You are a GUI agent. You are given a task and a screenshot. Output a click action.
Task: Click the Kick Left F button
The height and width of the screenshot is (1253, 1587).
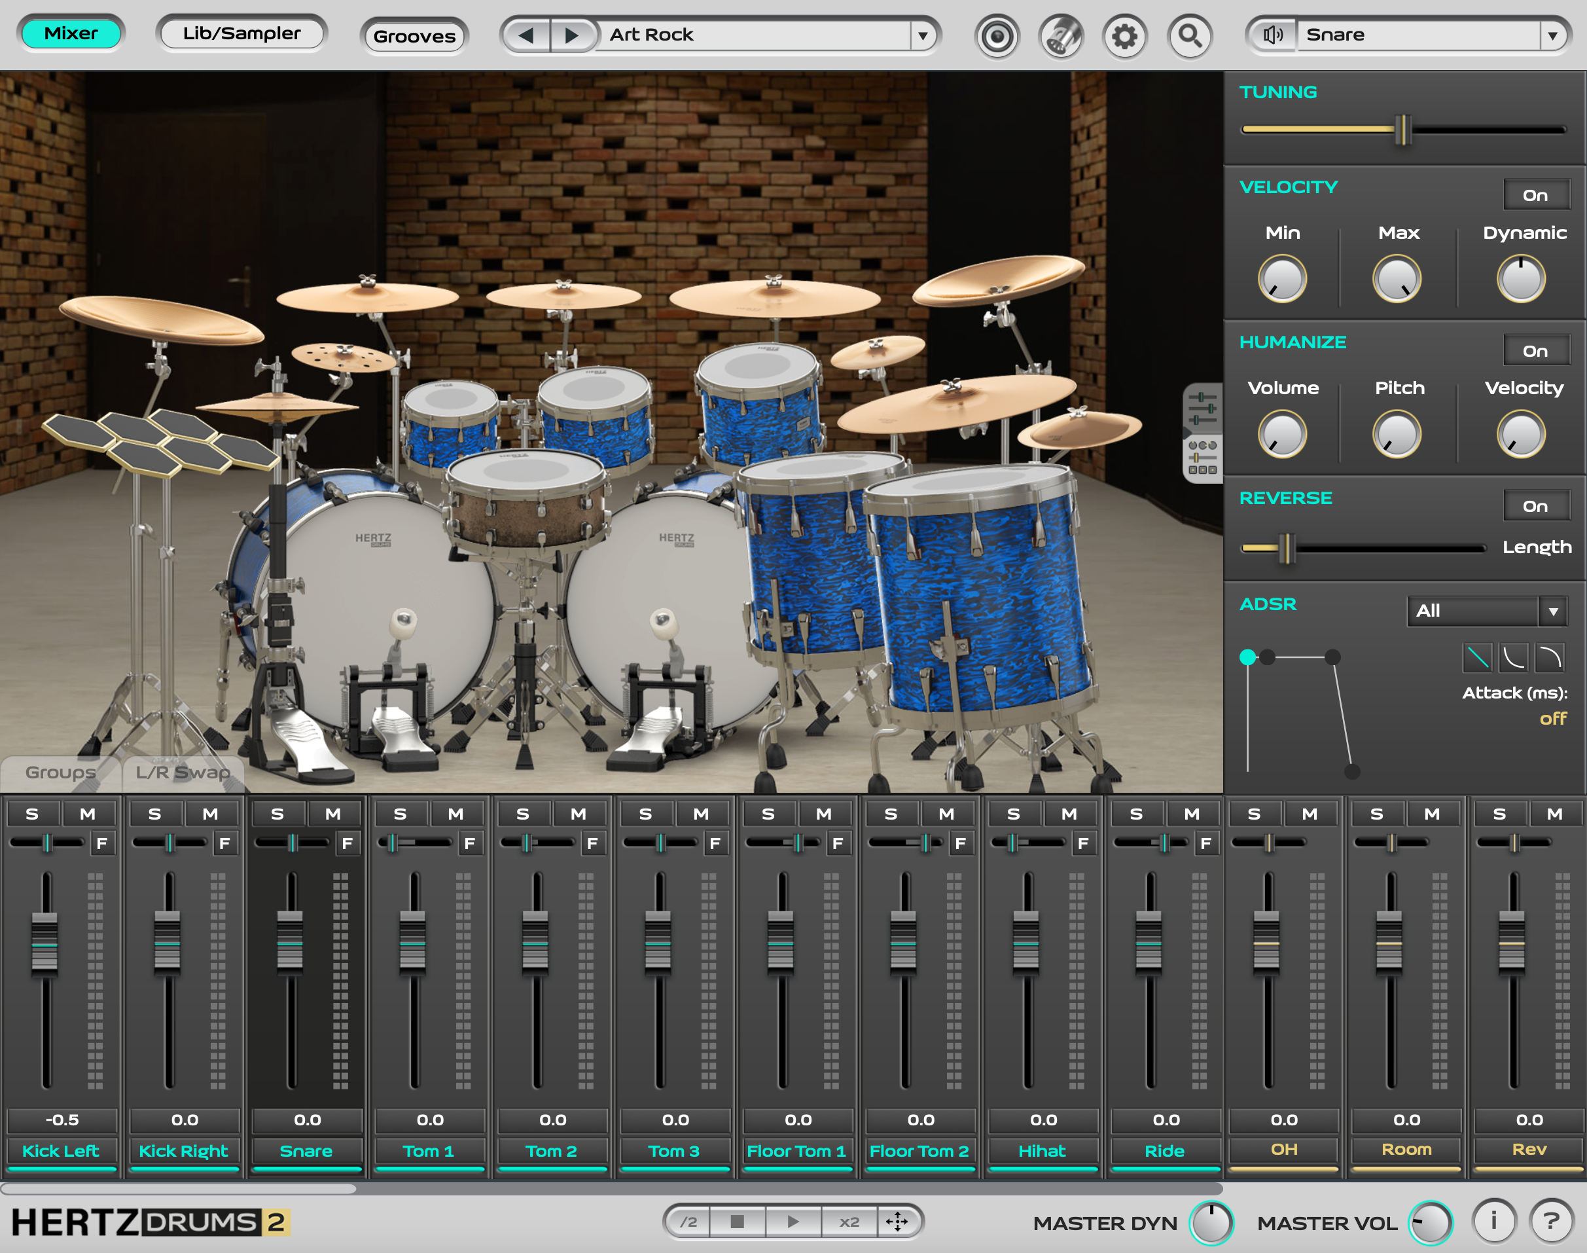tap(102, 844)
